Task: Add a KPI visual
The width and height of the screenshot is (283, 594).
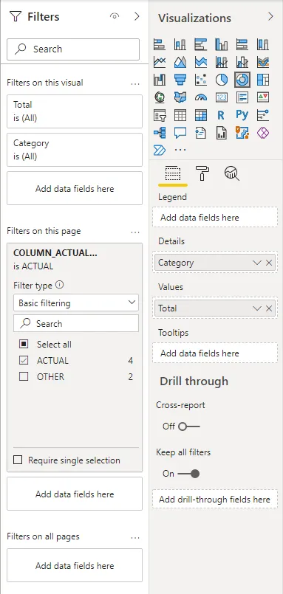Action: pos(263,97)
